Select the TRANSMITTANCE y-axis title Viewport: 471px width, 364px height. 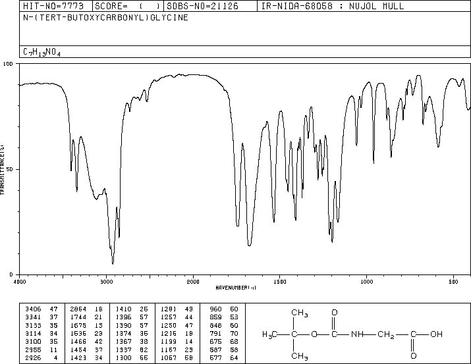(x=2, y=170)
